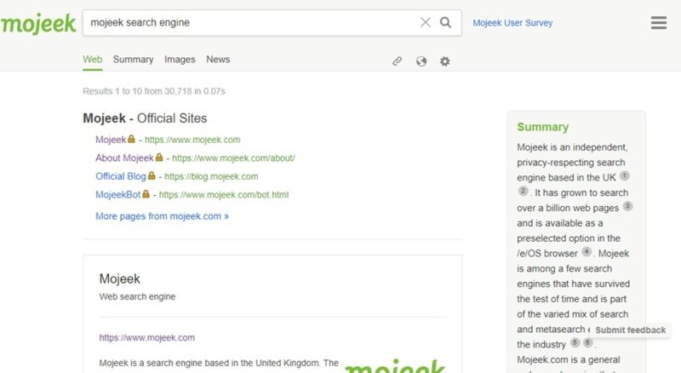Click the https://blog.mojeek.com URL
This screenshot has width=681, height=373.
[211, 176]
